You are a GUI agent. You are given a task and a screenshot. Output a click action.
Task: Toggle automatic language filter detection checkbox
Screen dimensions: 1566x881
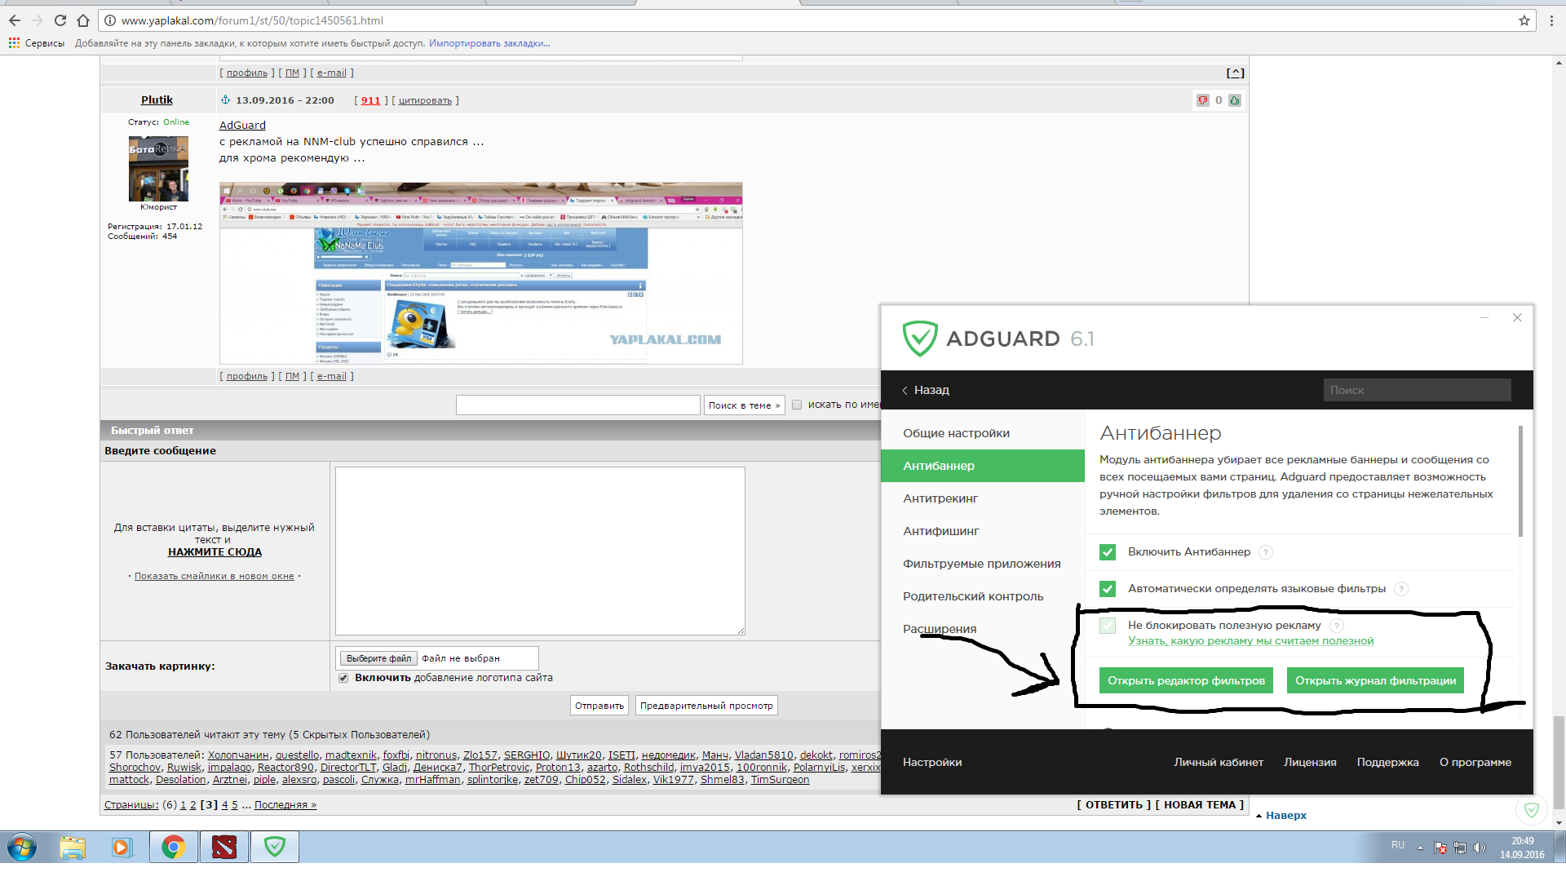coord(1108,589)
